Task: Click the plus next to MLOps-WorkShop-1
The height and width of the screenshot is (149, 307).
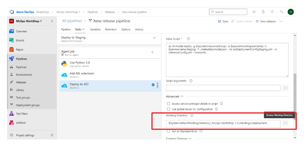Action: click(52, 21)
